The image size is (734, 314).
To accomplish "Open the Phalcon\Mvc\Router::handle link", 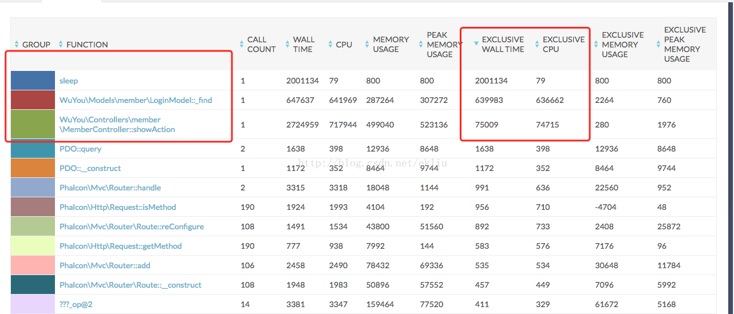I will click(x=111, y=188).
